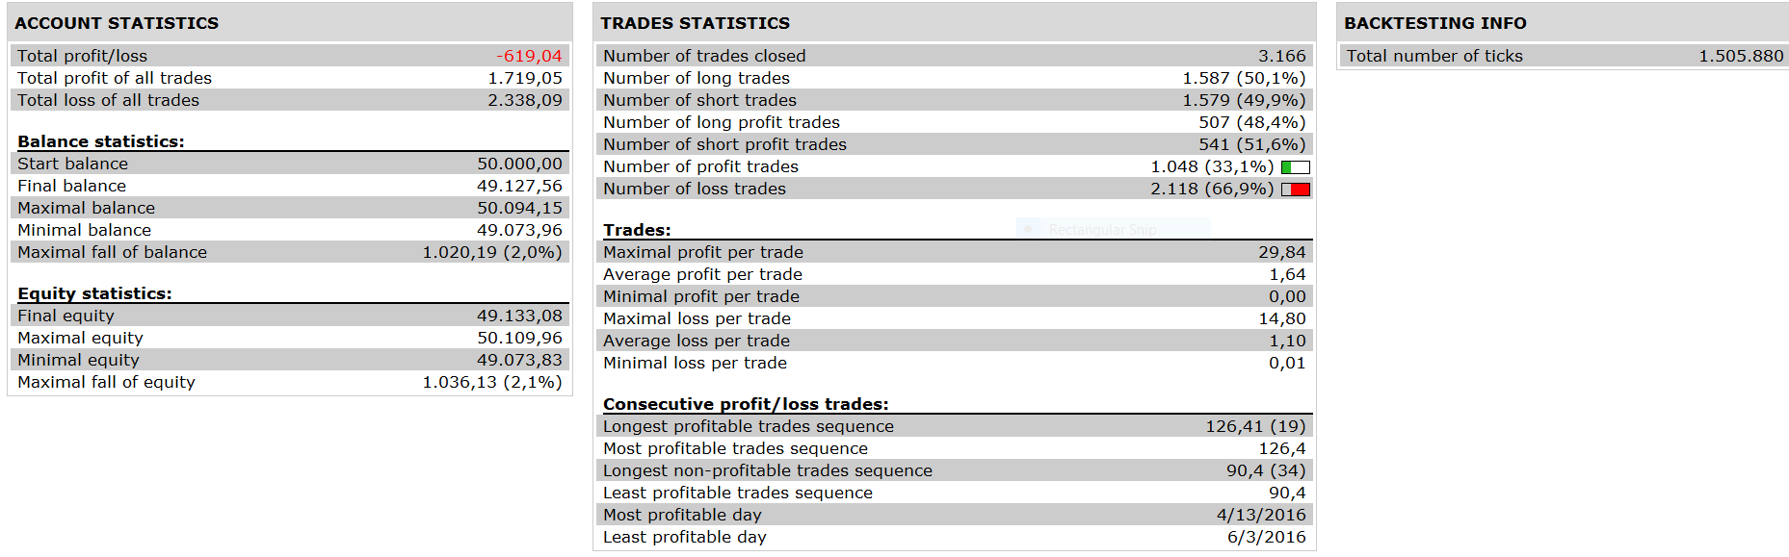Select the ACCOUNT STATISTICS header
The image size is (1789, 557).
coord(117,23)
